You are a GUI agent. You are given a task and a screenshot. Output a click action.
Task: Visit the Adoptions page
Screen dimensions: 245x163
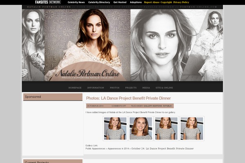pyautogui.click(x=136, y=2)
